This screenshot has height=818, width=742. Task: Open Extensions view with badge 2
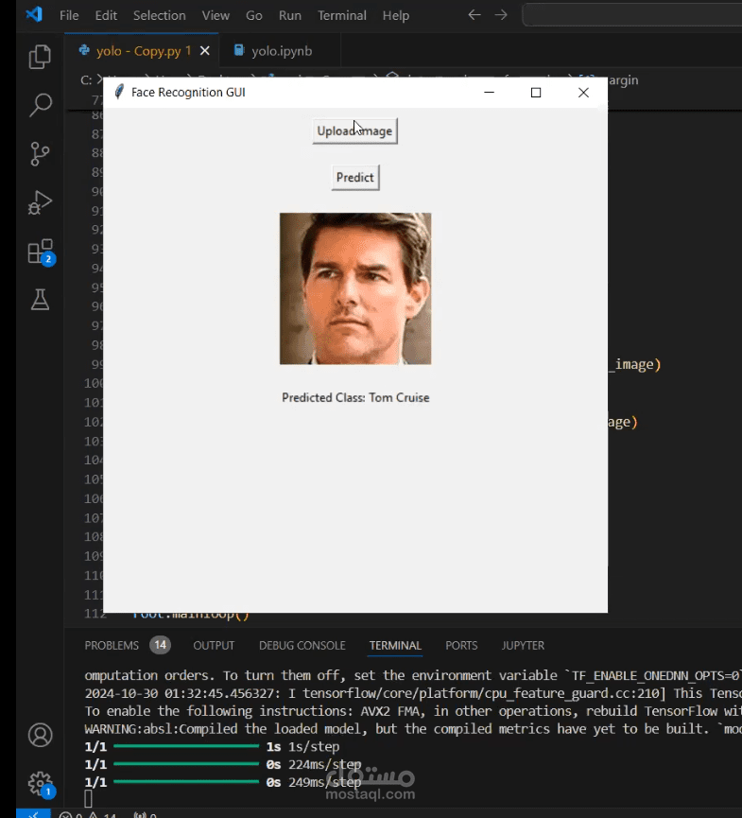[41, 252]
